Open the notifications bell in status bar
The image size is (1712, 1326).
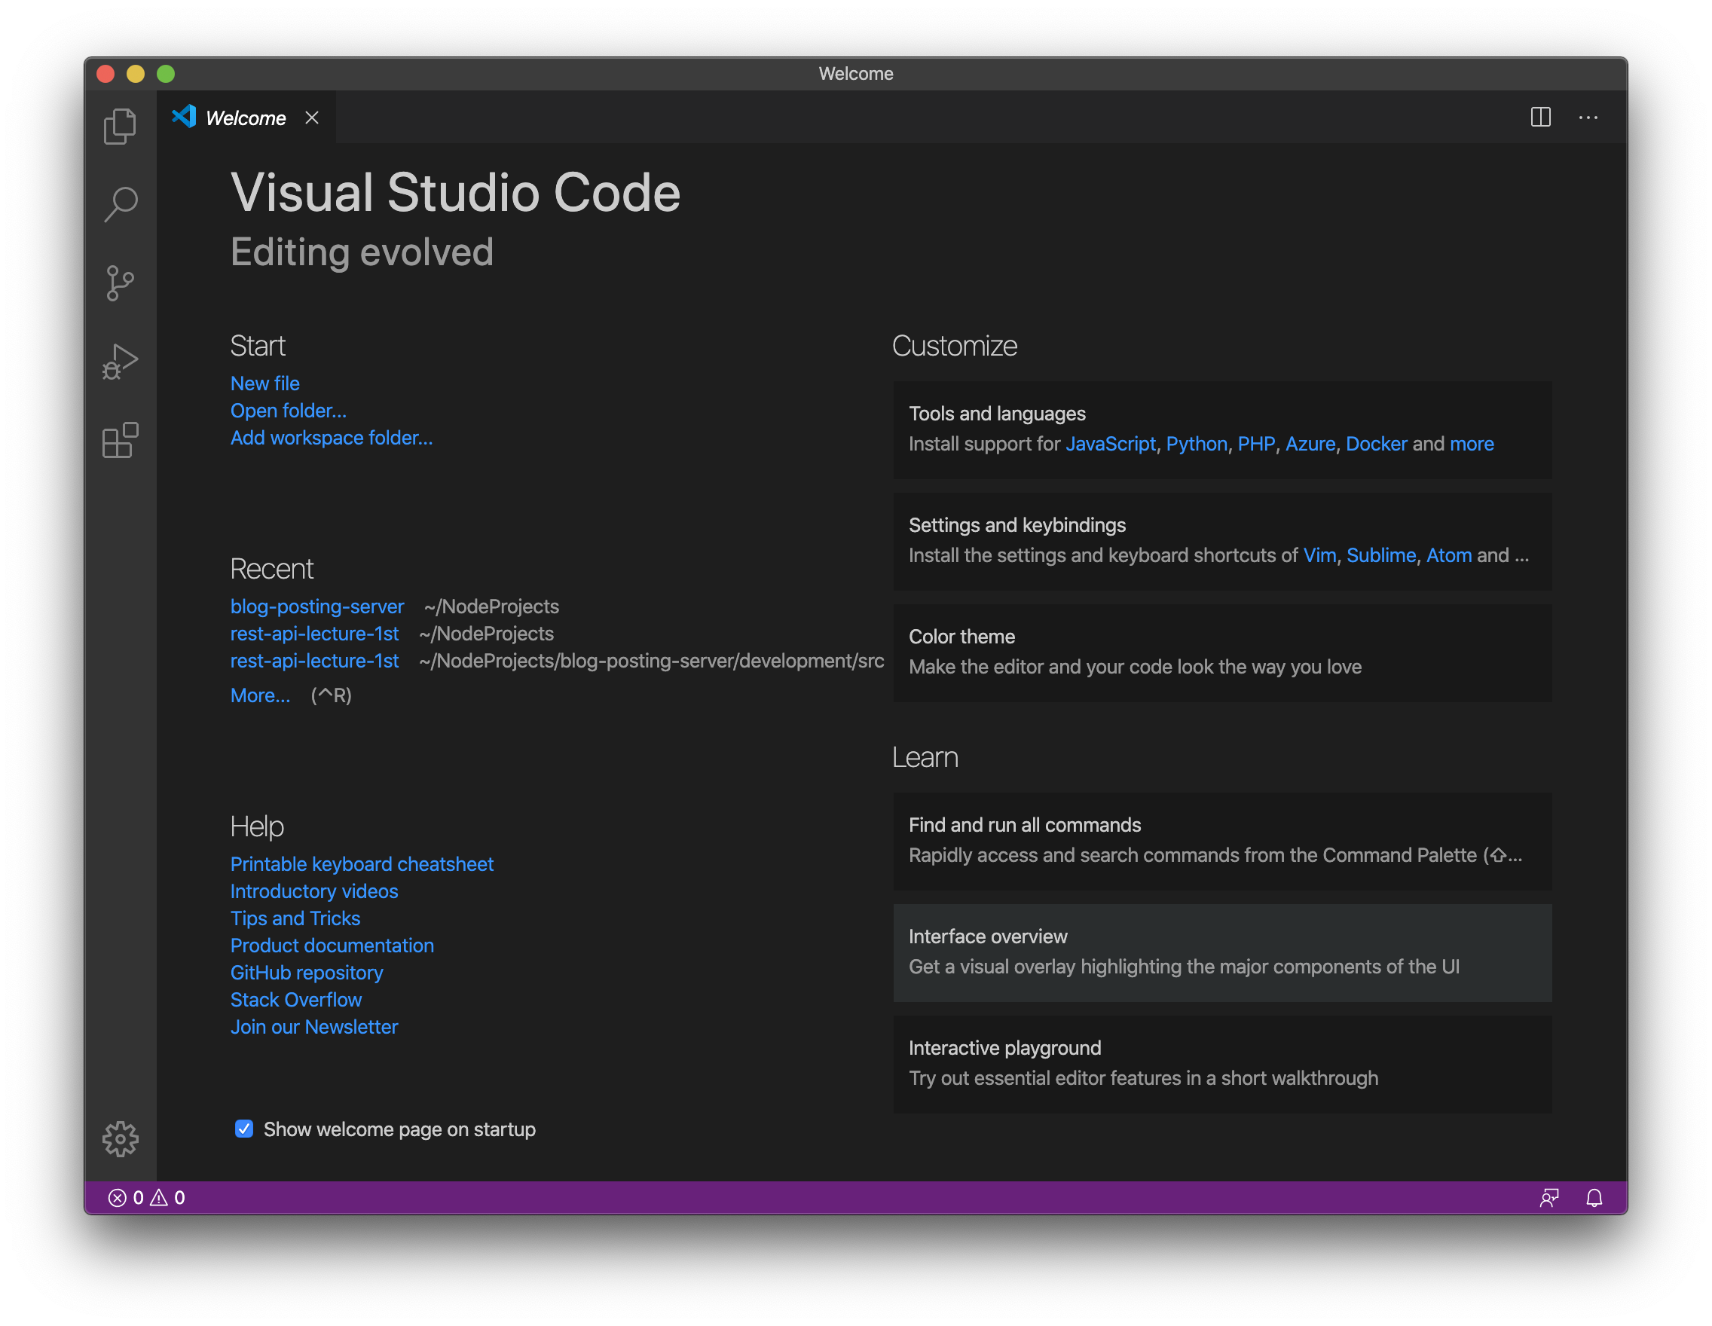tap(1594, 1197)
